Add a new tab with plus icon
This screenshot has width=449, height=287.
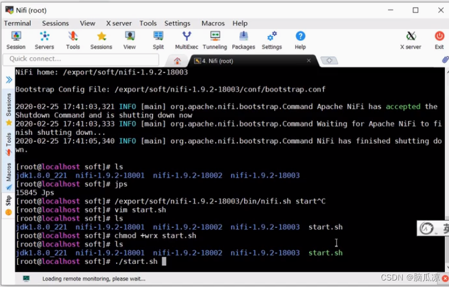click(x=329, y=60)
